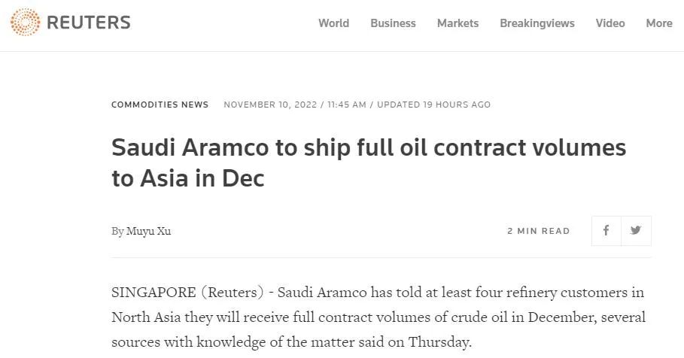
Task: Open author Muyu Xu's profile link
Action: pyautogui.click(x=148, y=231)
